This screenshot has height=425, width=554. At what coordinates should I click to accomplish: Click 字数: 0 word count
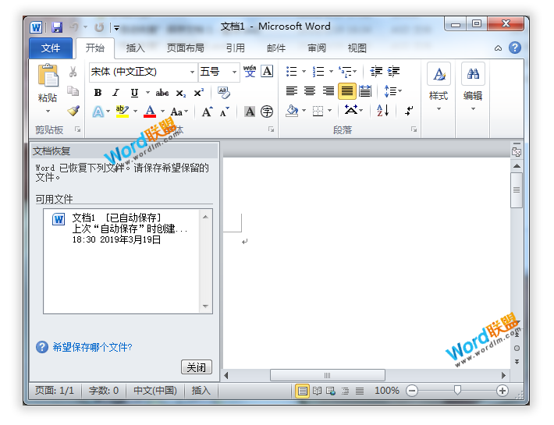pos(104,391)
